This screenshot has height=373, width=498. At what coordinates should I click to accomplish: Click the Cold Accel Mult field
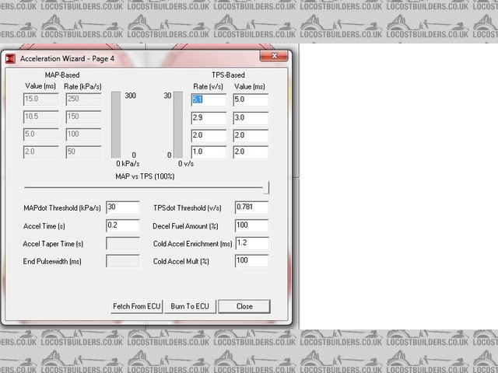pos(251,261)
